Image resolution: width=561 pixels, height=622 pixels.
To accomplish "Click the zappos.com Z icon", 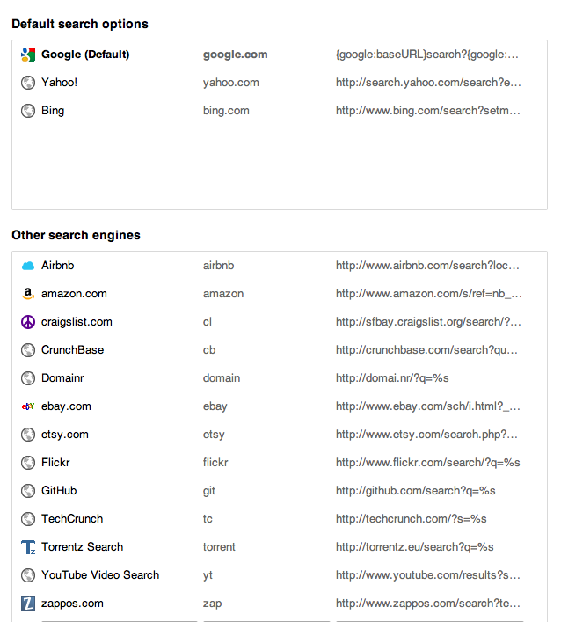I will tap(28, 604).
